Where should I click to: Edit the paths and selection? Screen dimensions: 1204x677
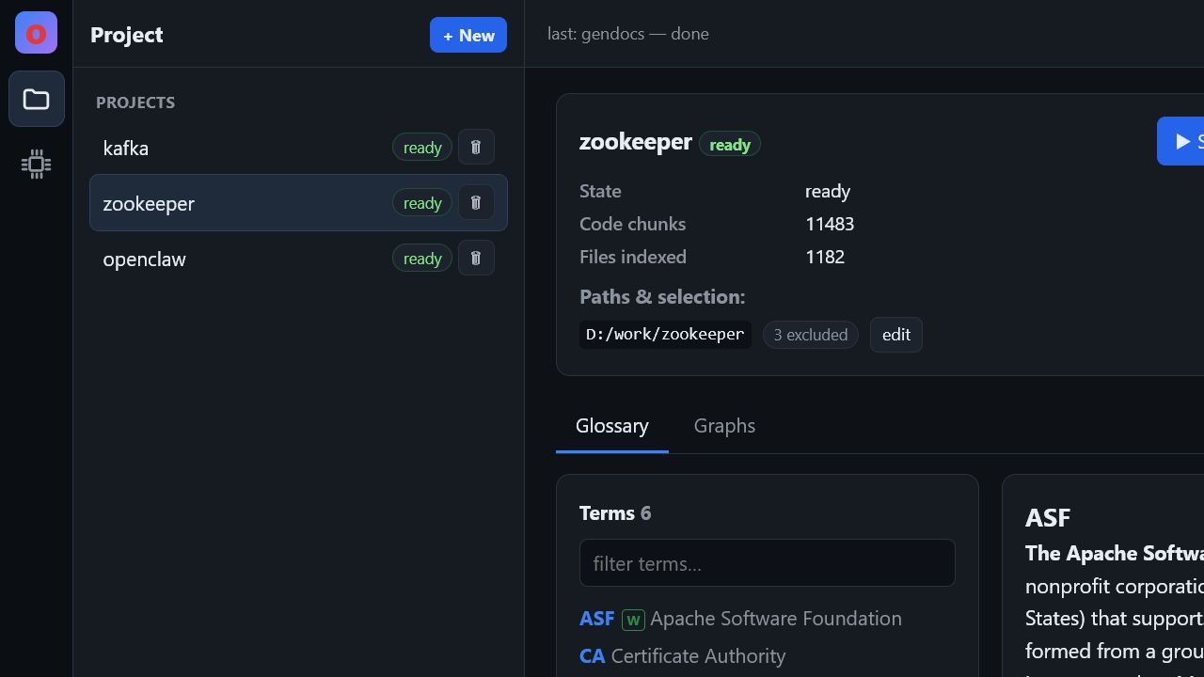click(896, 335)
